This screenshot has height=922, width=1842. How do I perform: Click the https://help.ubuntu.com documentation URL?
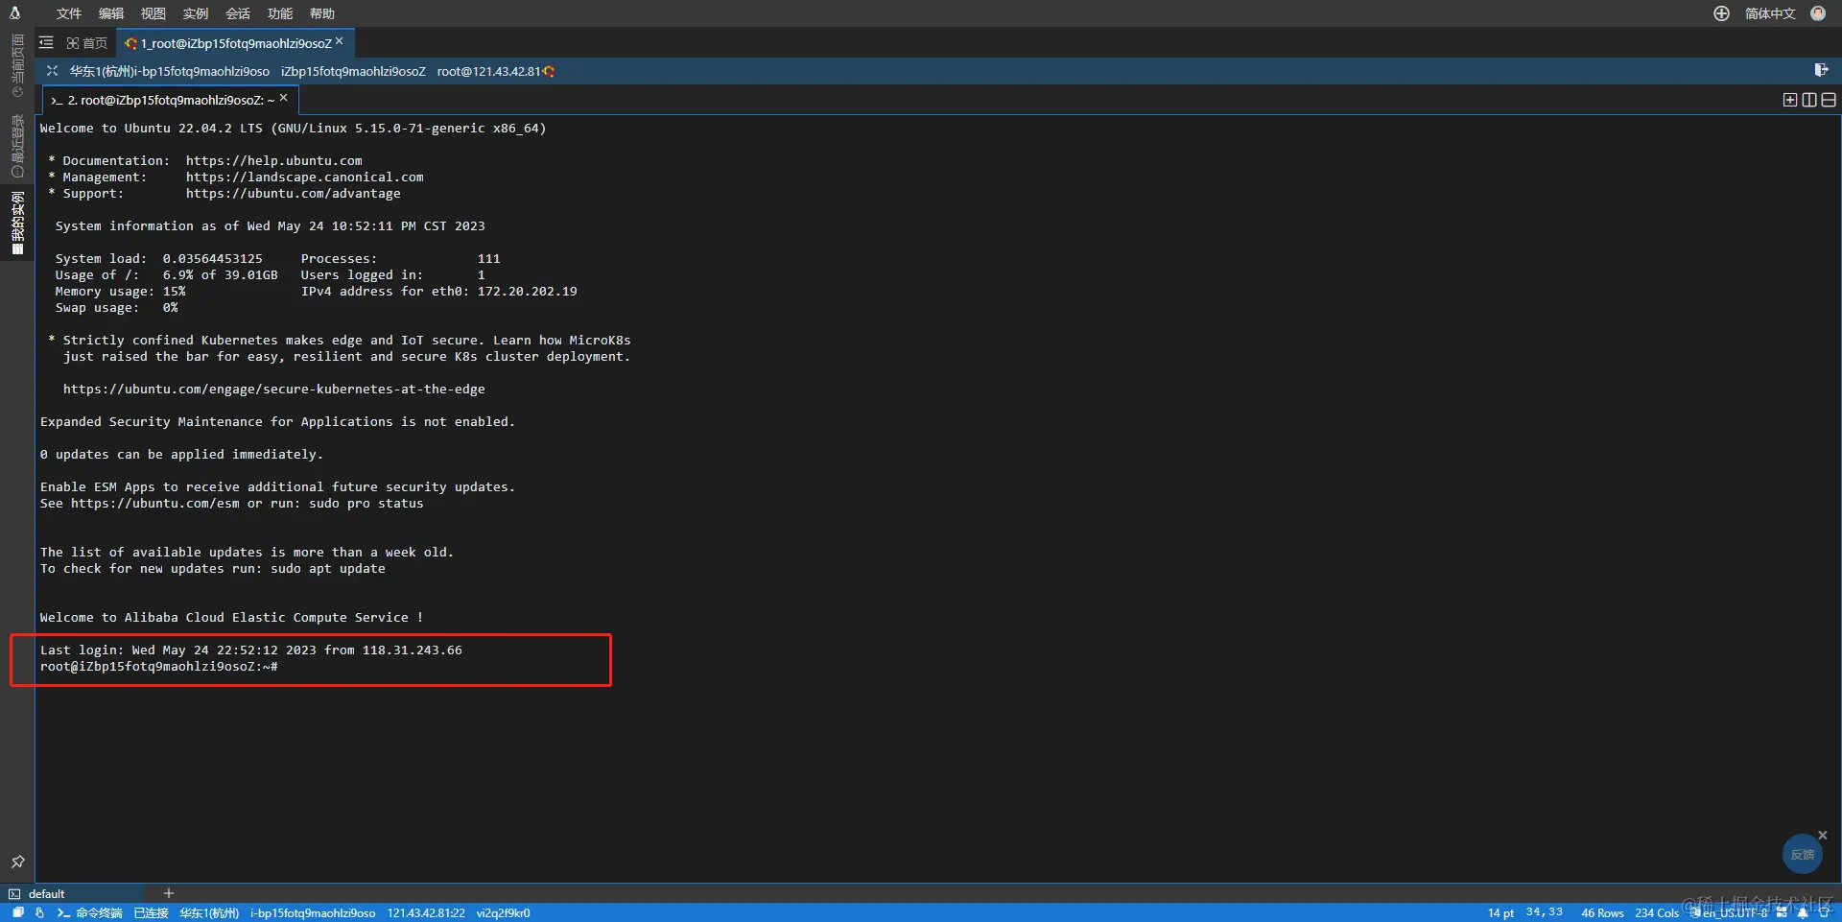[274, 161]
